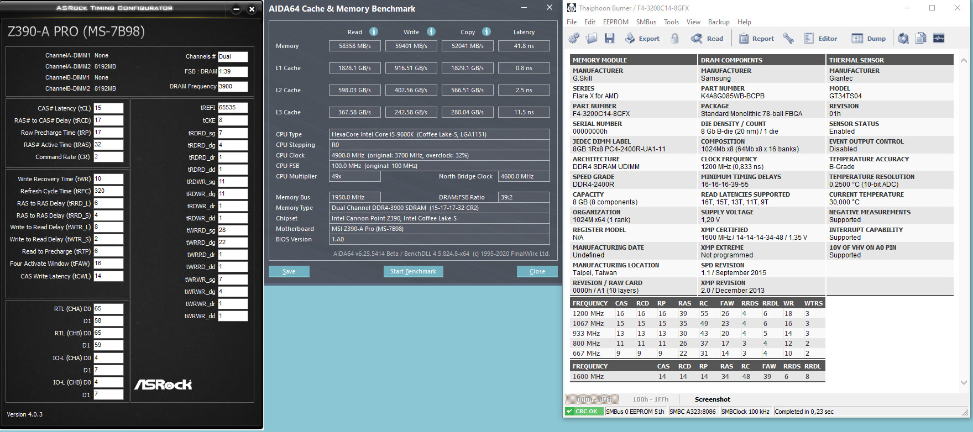Image resolution: width=973 pixels, height=432 pixels.
Task: Click the Dump toolbar button
Action: click(869, 38)
